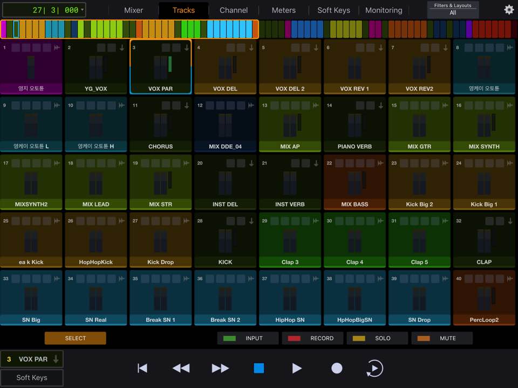The width and height of the screenshot is (518, 388).
Task: Open the Soft Keys tab
Action: [x=333, y=10]
